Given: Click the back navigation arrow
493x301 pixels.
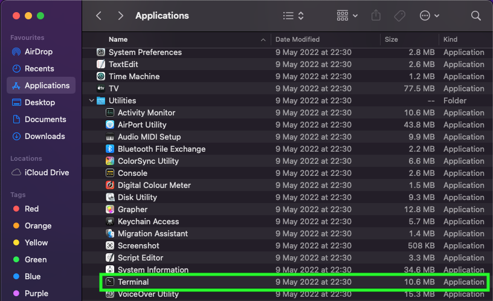Looking at the screenshot, I should 99,16.
